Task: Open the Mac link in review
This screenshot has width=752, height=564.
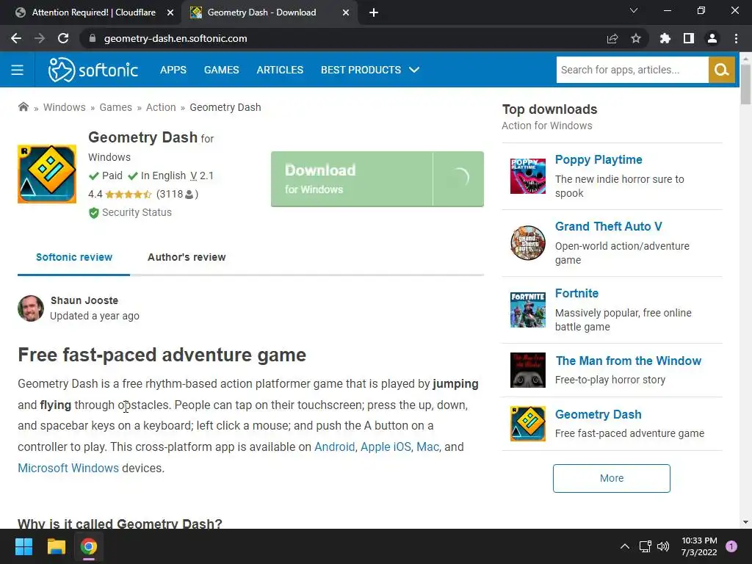Action: click(427, 447)
